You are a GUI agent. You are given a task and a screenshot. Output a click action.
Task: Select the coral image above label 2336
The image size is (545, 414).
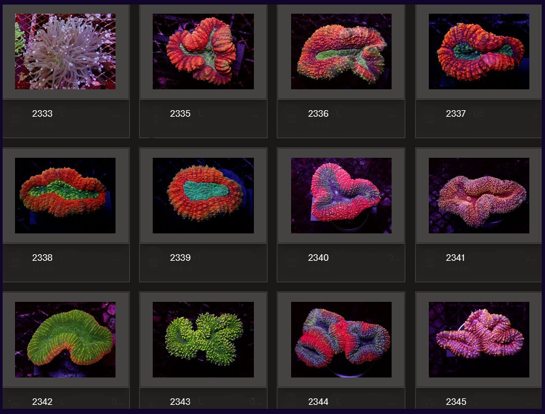(341, 52)
